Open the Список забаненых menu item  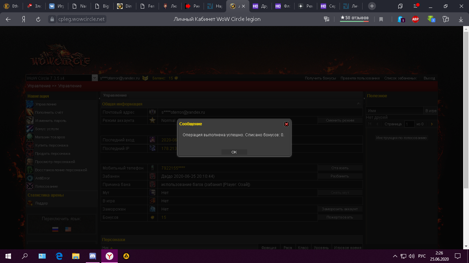tap(400, 78)
